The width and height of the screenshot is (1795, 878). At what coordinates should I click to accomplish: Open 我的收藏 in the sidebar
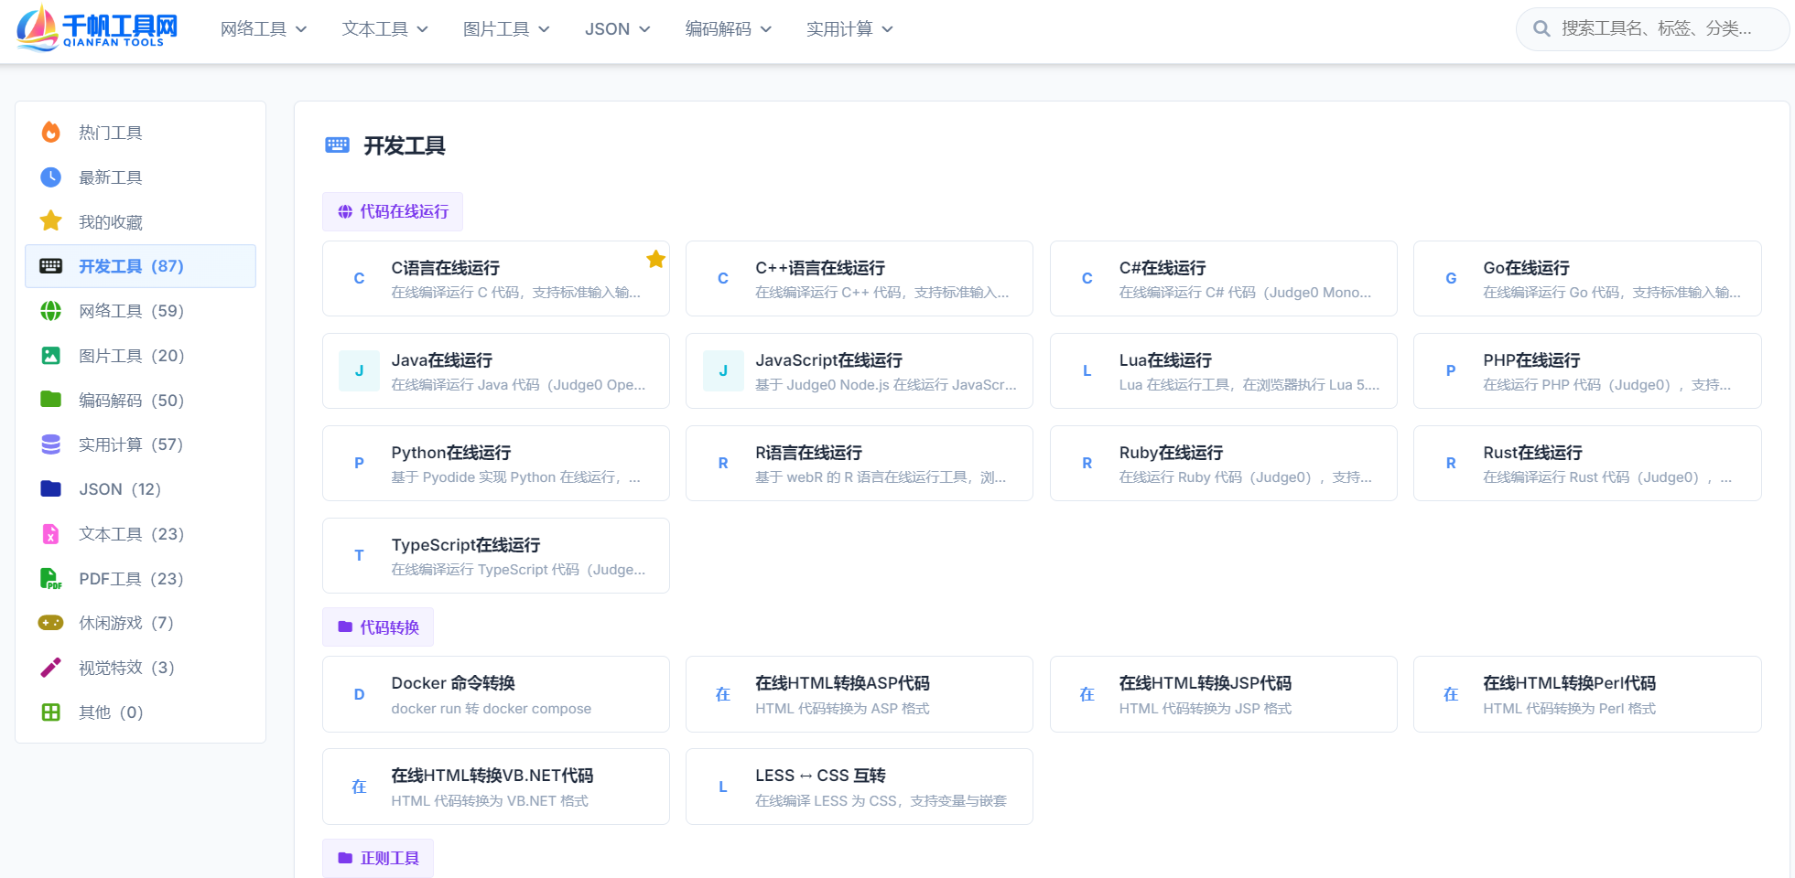[140, 221]
